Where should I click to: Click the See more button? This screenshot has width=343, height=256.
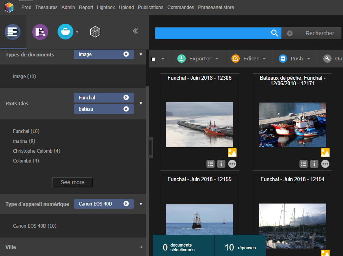pos(73,182)
